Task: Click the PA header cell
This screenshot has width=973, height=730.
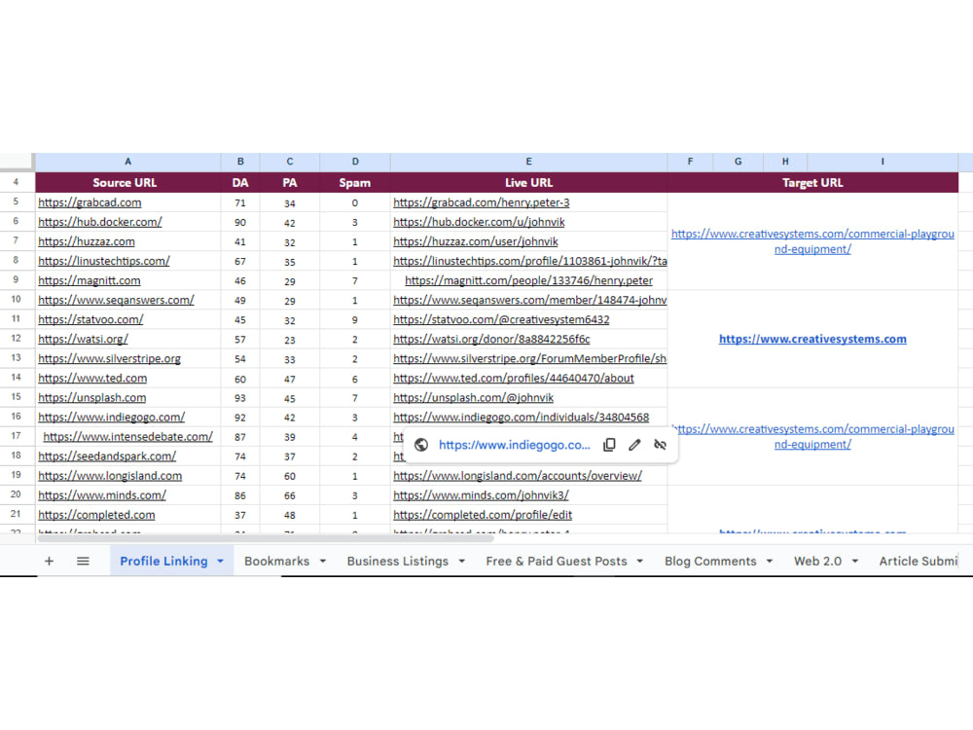Action: pos(290,183)
